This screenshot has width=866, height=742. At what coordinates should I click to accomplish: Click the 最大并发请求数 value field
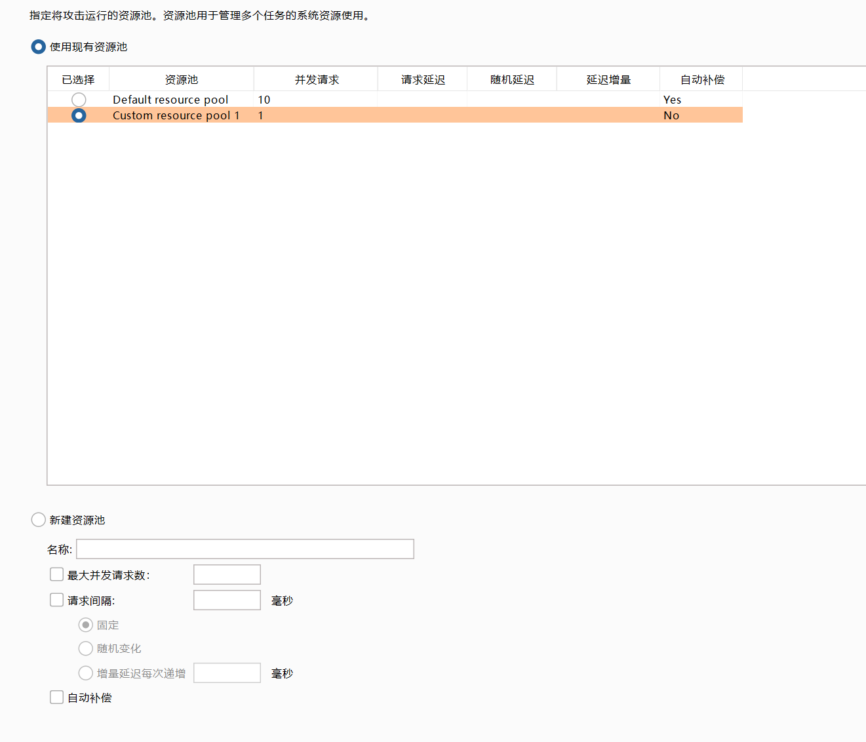227,575
